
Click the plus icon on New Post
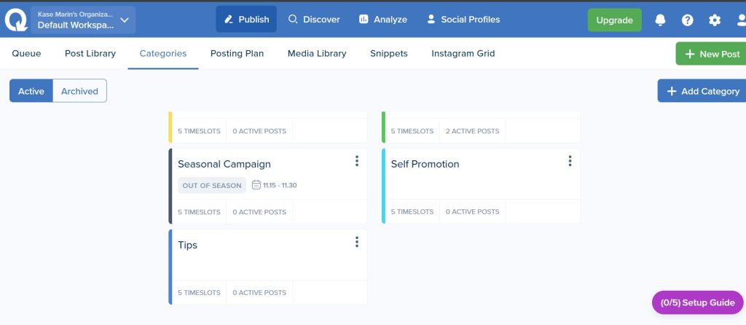point(690,54)
